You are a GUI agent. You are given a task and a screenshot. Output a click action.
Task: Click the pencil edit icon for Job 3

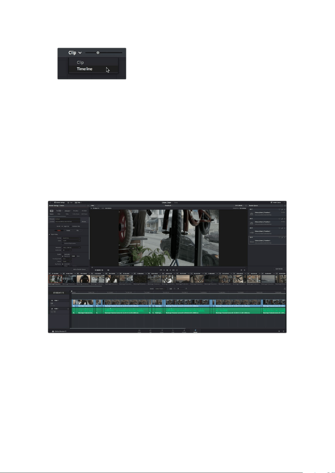pyautogui.click(x=282, y=228)
